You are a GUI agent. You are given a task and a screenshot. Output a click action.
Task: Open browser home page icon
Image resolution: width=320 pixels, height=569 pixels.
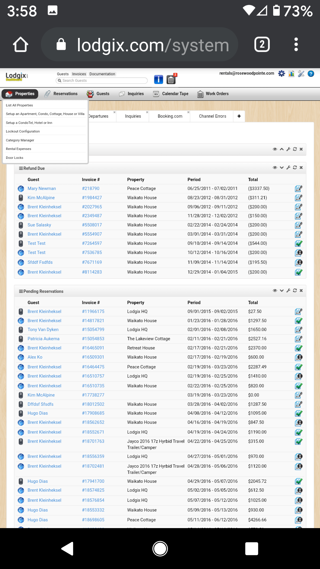(20, 44)
